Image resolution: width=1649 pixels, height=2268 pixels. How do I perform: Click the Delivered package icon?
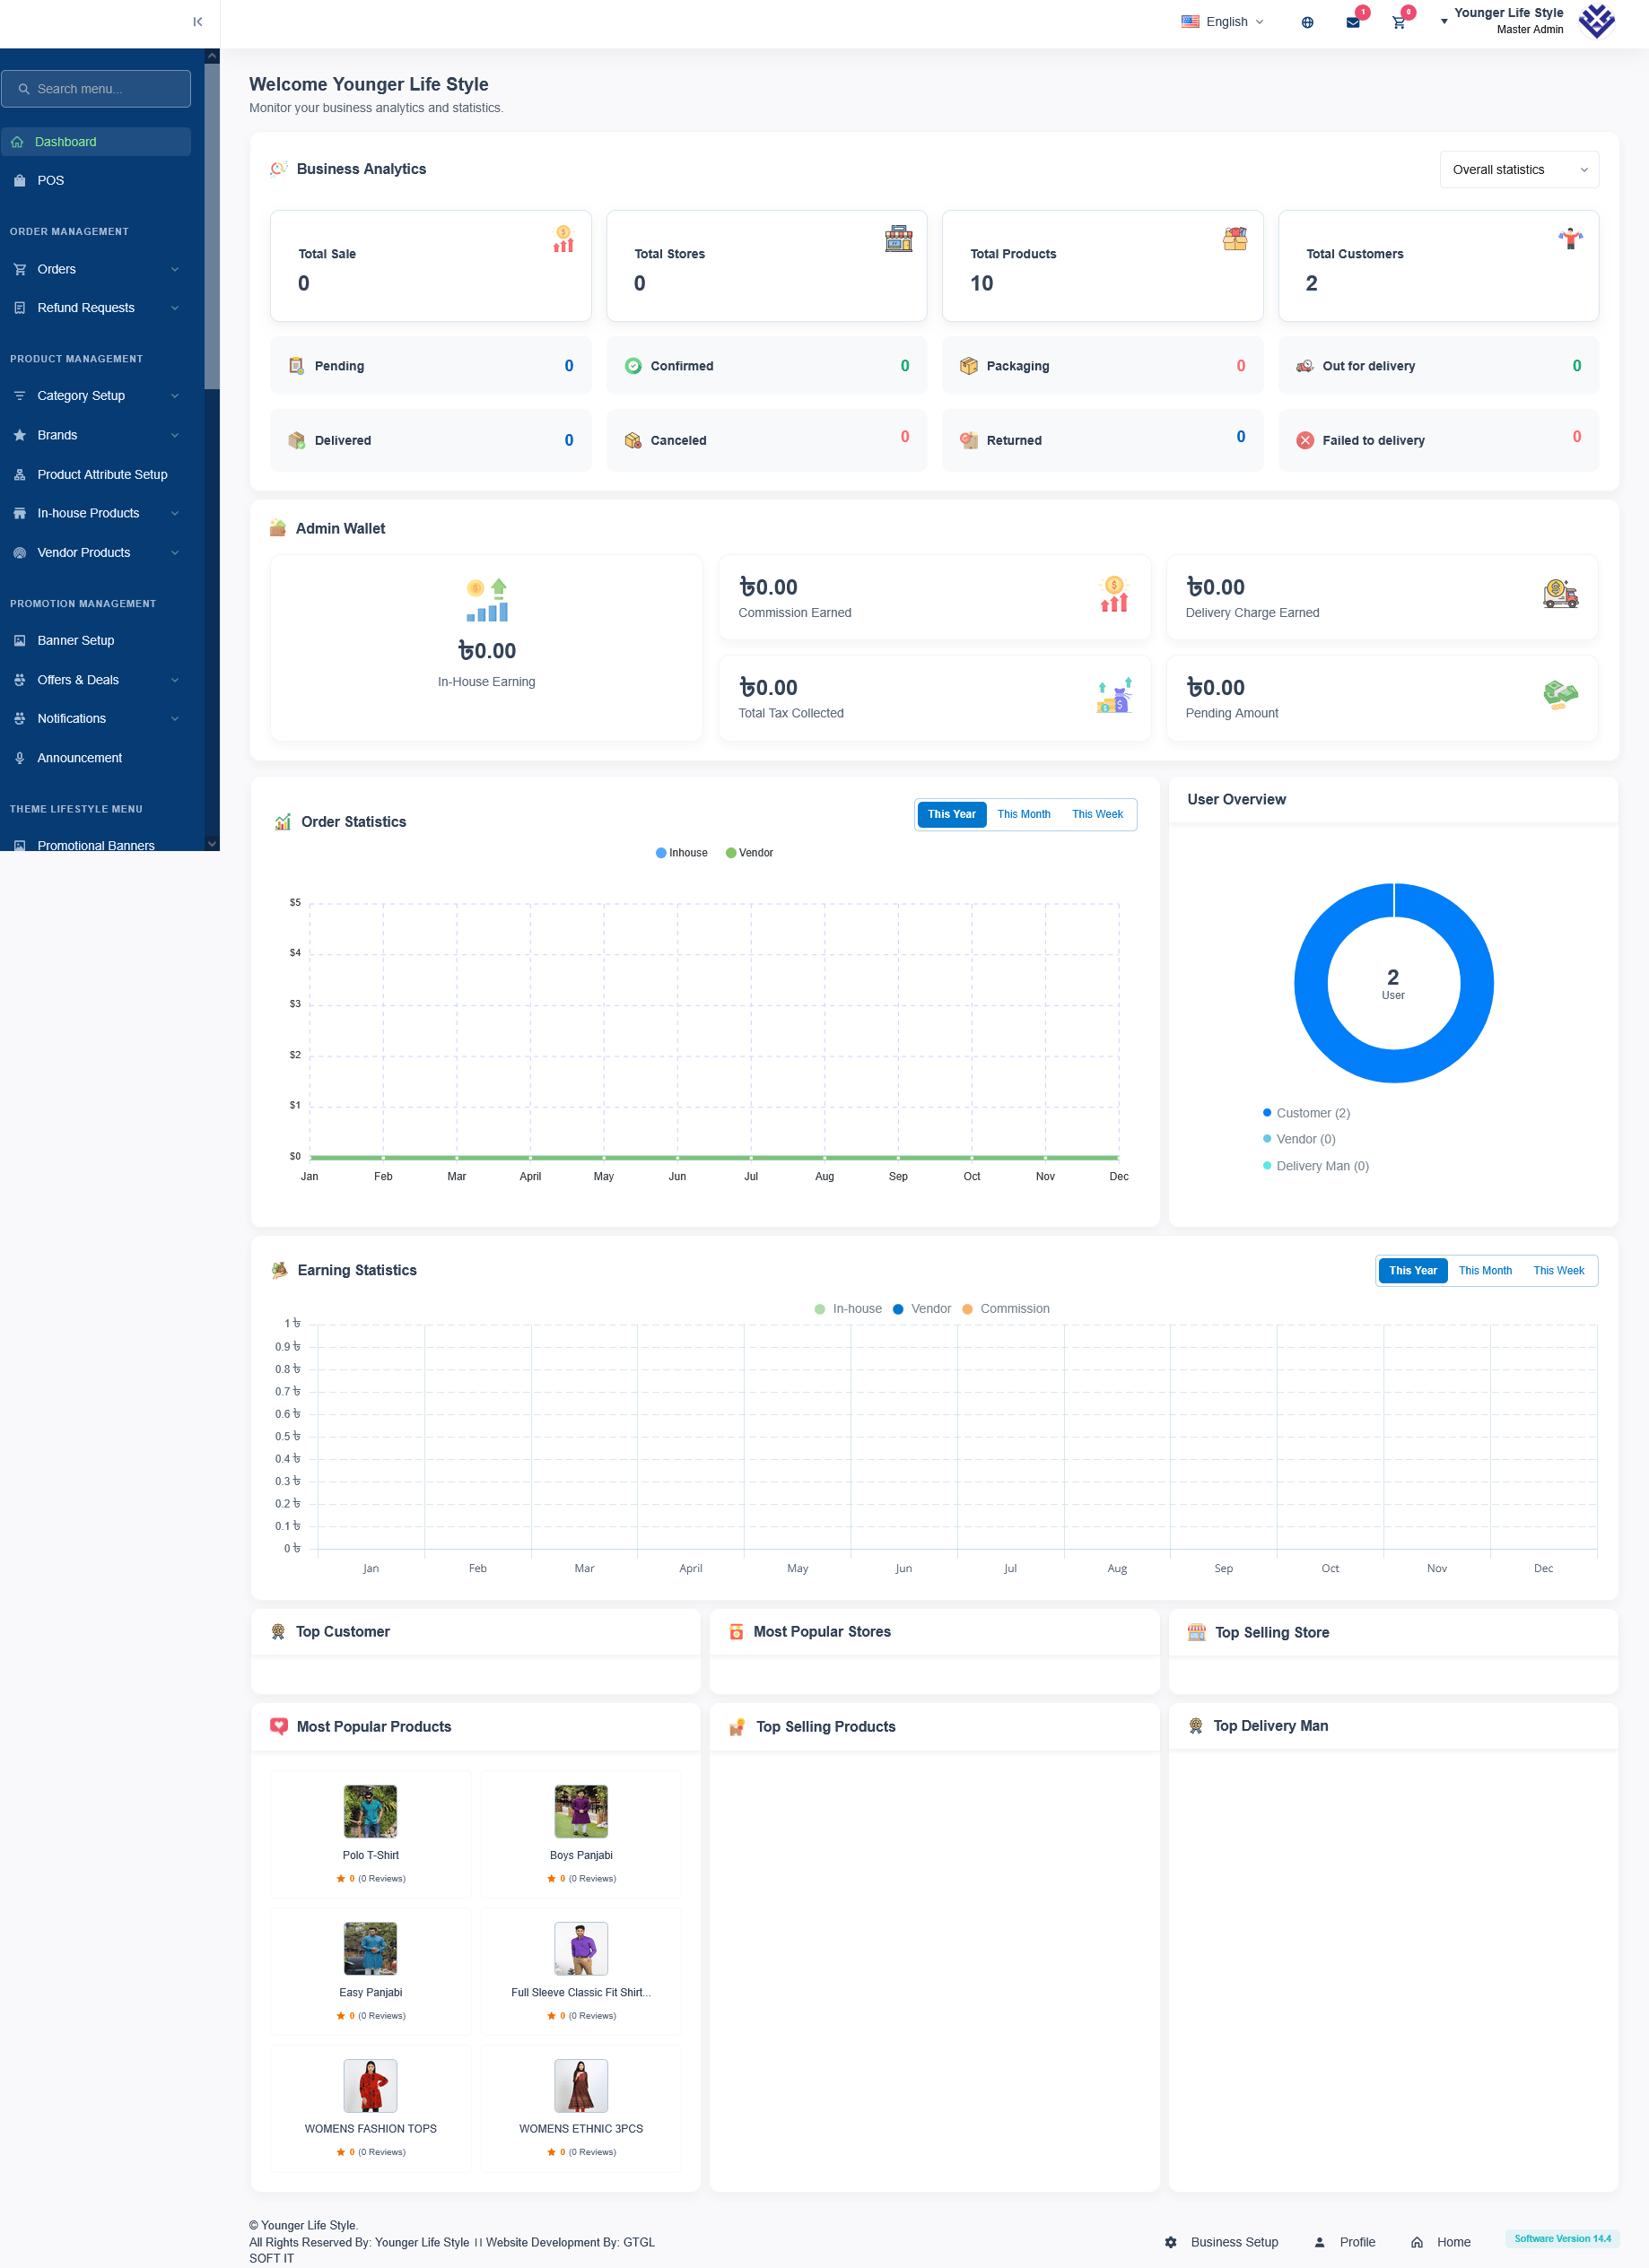pos(296,440)
